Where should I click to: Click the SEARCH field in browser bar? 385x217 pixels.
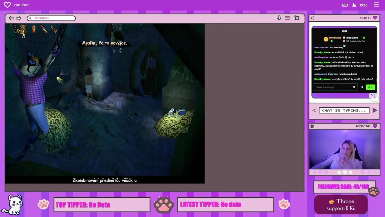[51, 18]
